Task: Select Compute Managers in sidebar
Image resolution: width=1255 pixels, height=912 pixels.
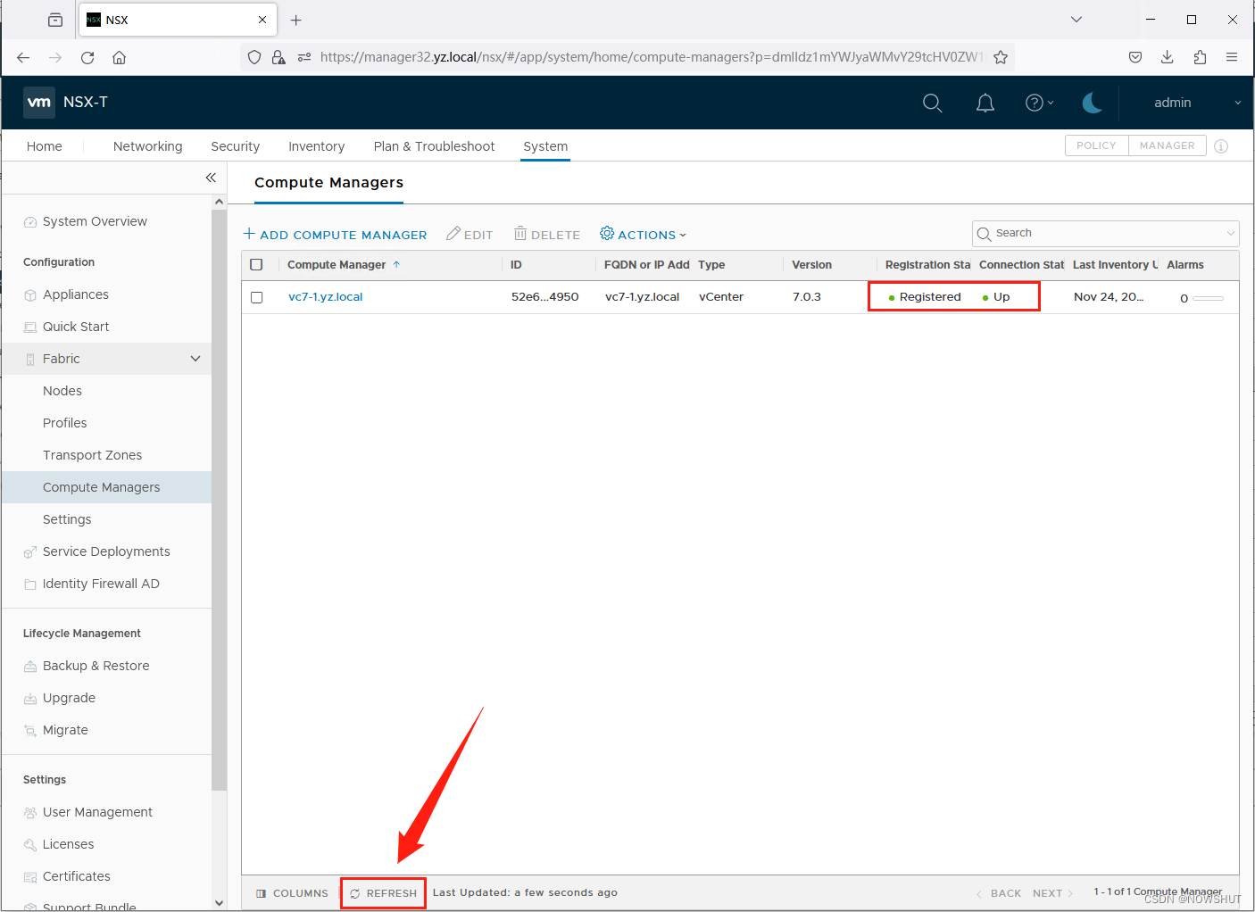Action: (x=102, y=487)
